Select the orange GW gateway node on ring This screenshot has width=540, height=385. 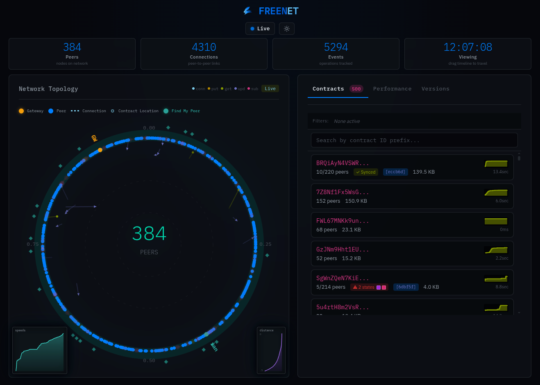[100, 150]
